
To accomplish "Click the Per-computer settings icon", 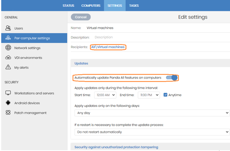I will point(8,38).
